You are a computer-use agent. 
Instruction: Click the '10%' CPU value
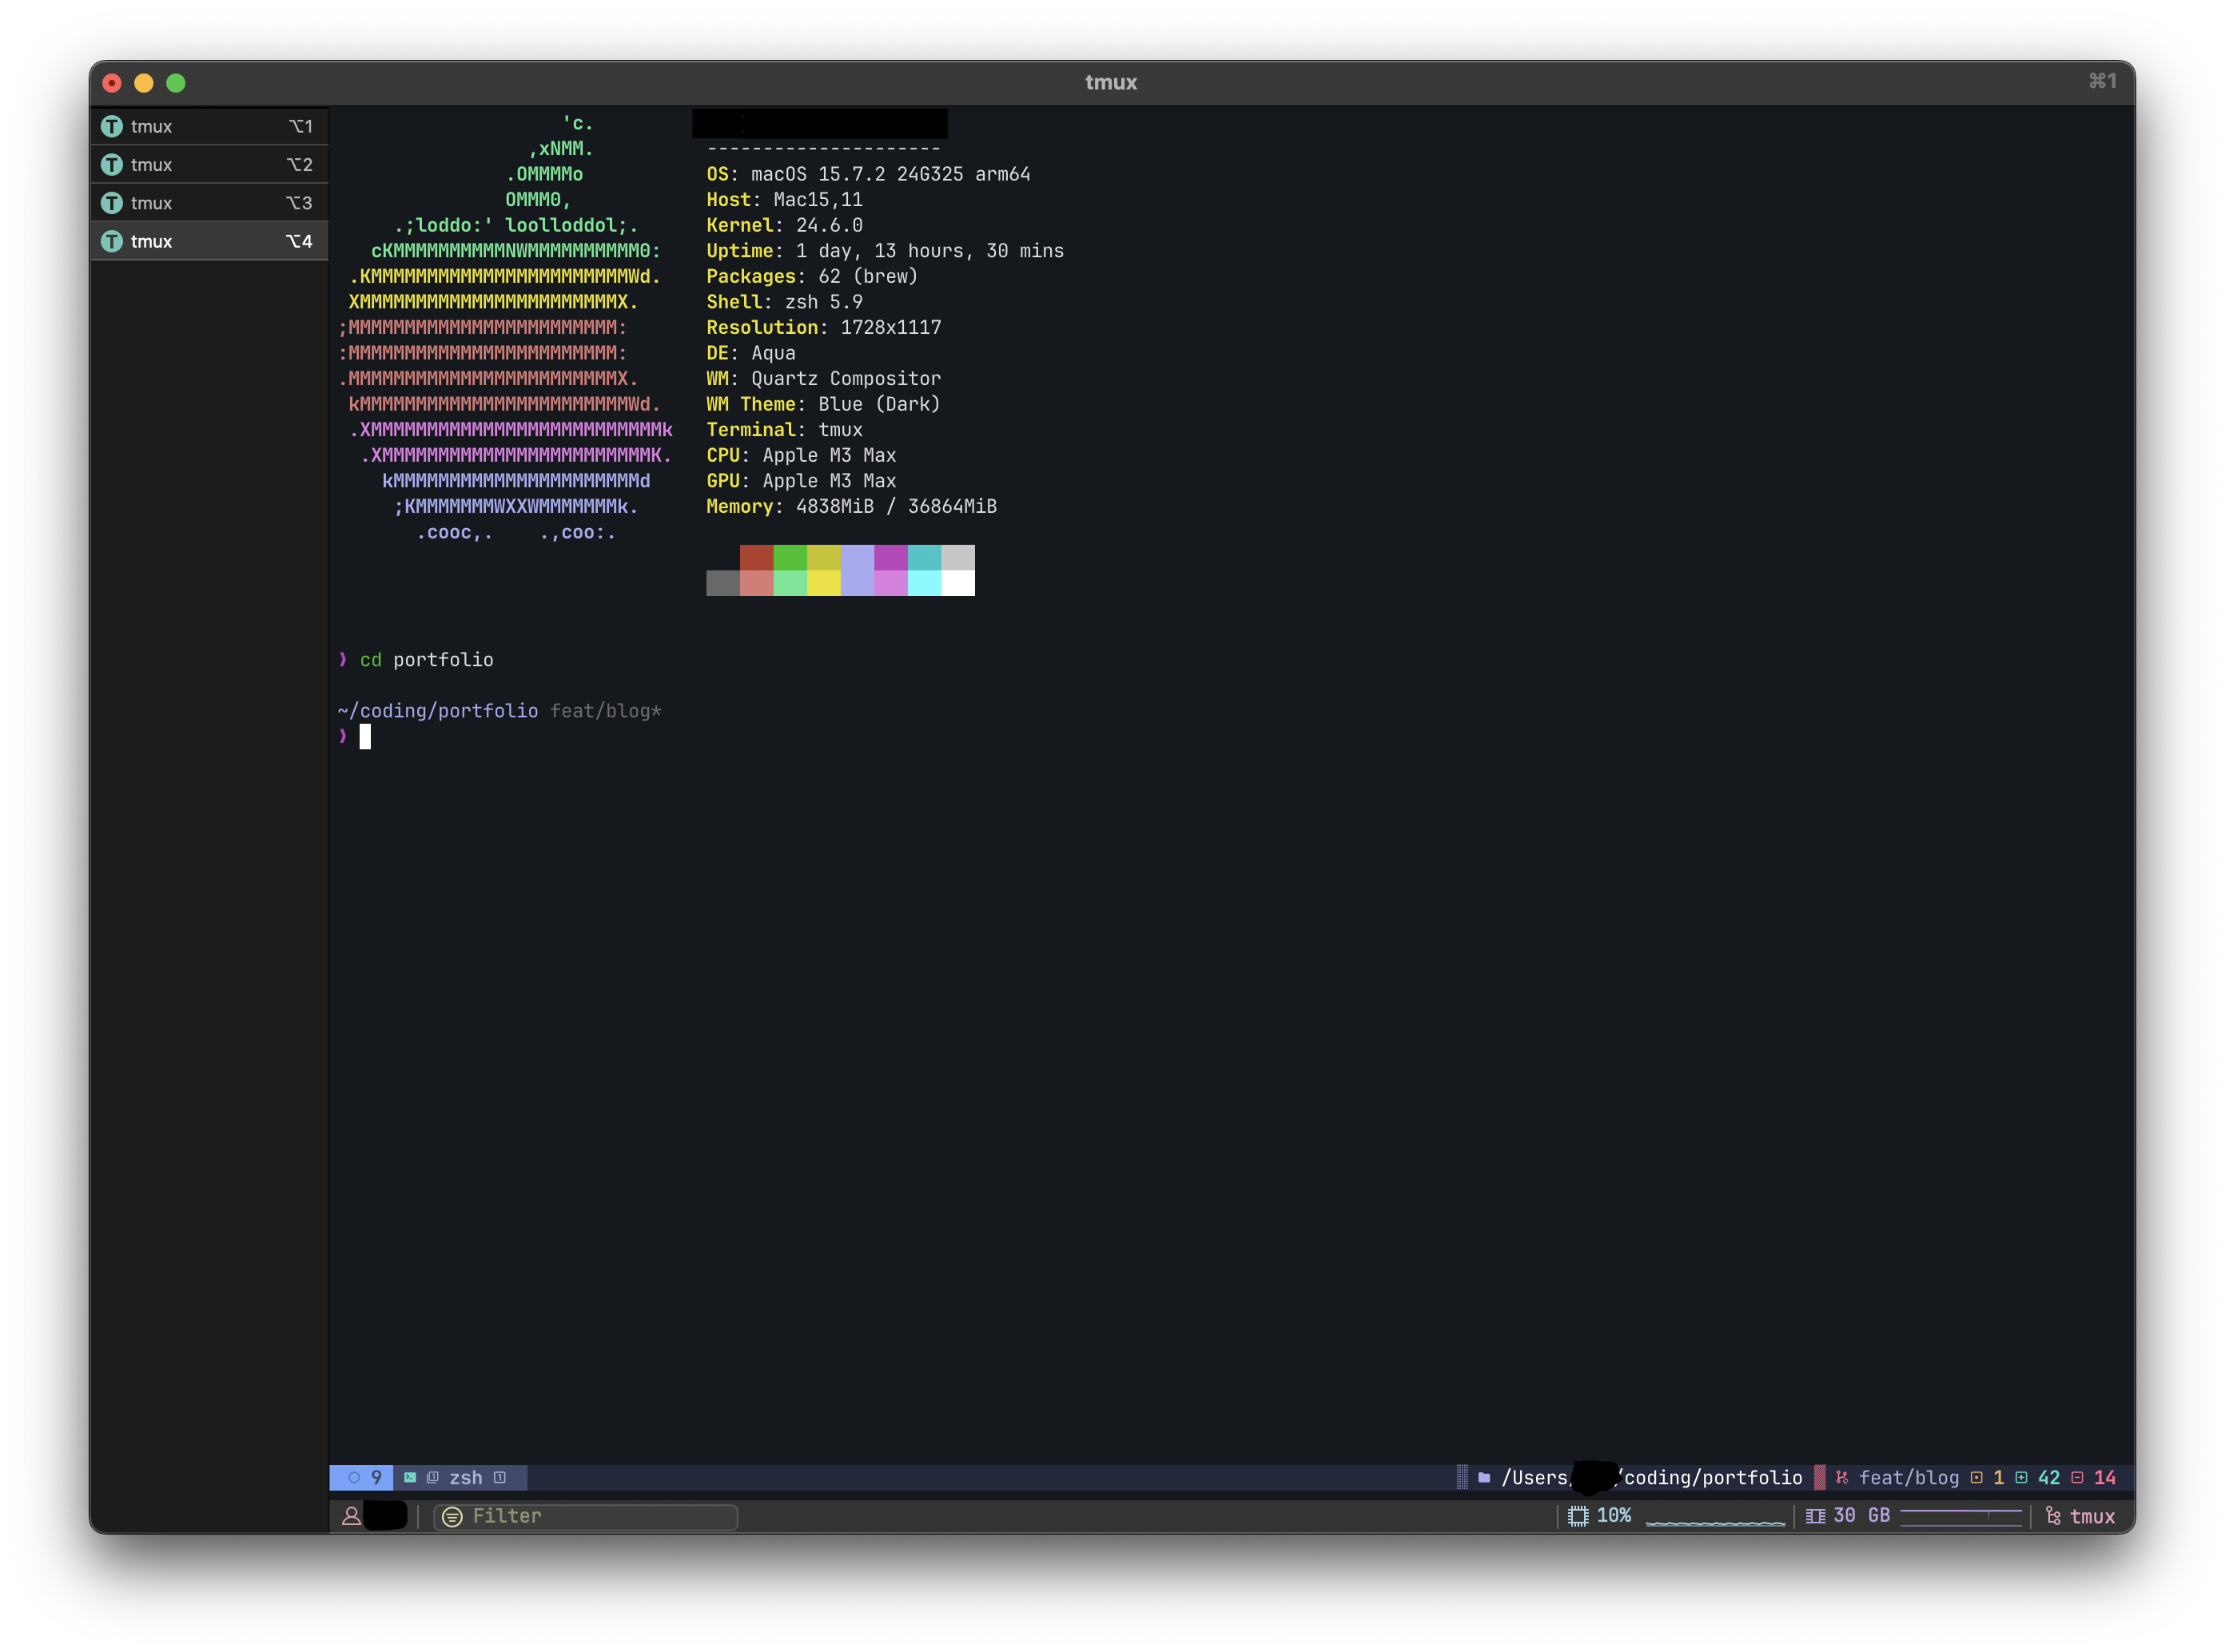point(1614,1516)
